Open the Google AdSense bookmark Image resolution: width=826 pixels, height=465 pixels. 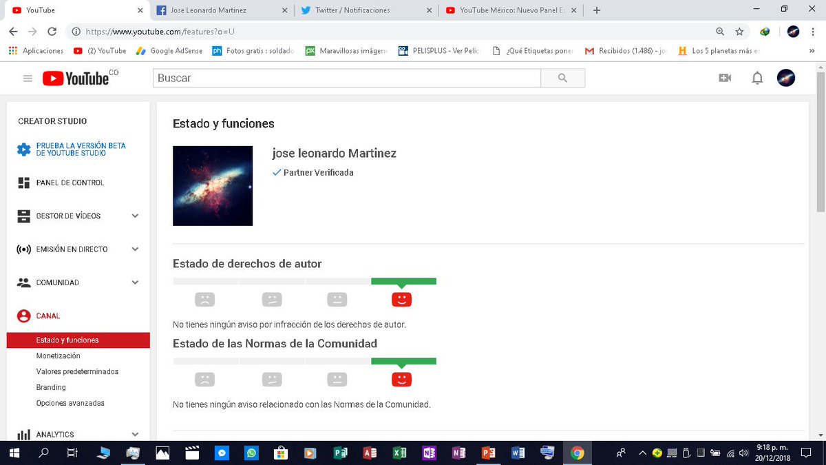click(169, 50)
